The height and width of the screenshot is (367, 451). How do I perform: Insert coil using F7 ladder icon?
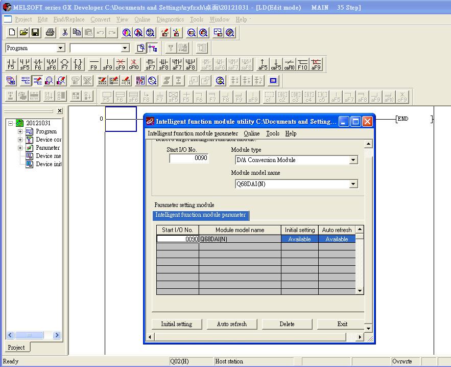pyautogui.click(x=64, y=64)
